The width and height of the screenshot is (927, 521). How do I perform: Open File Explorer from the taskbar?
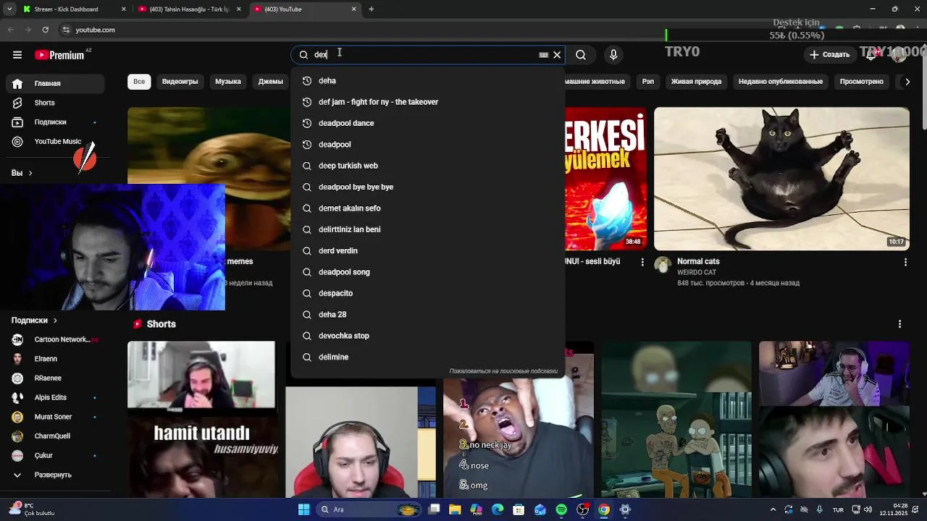pos(455,509)
